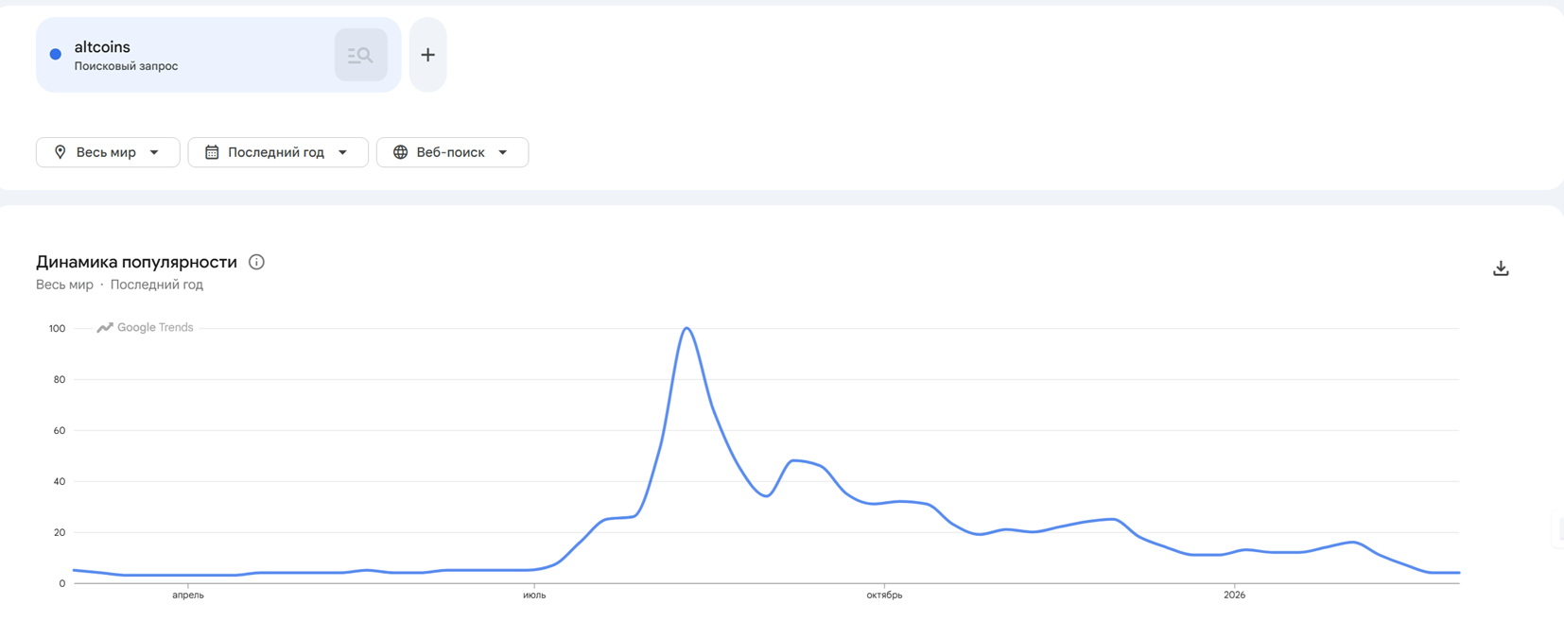Click the апрель label on the time axis

[x=188, y=596]
